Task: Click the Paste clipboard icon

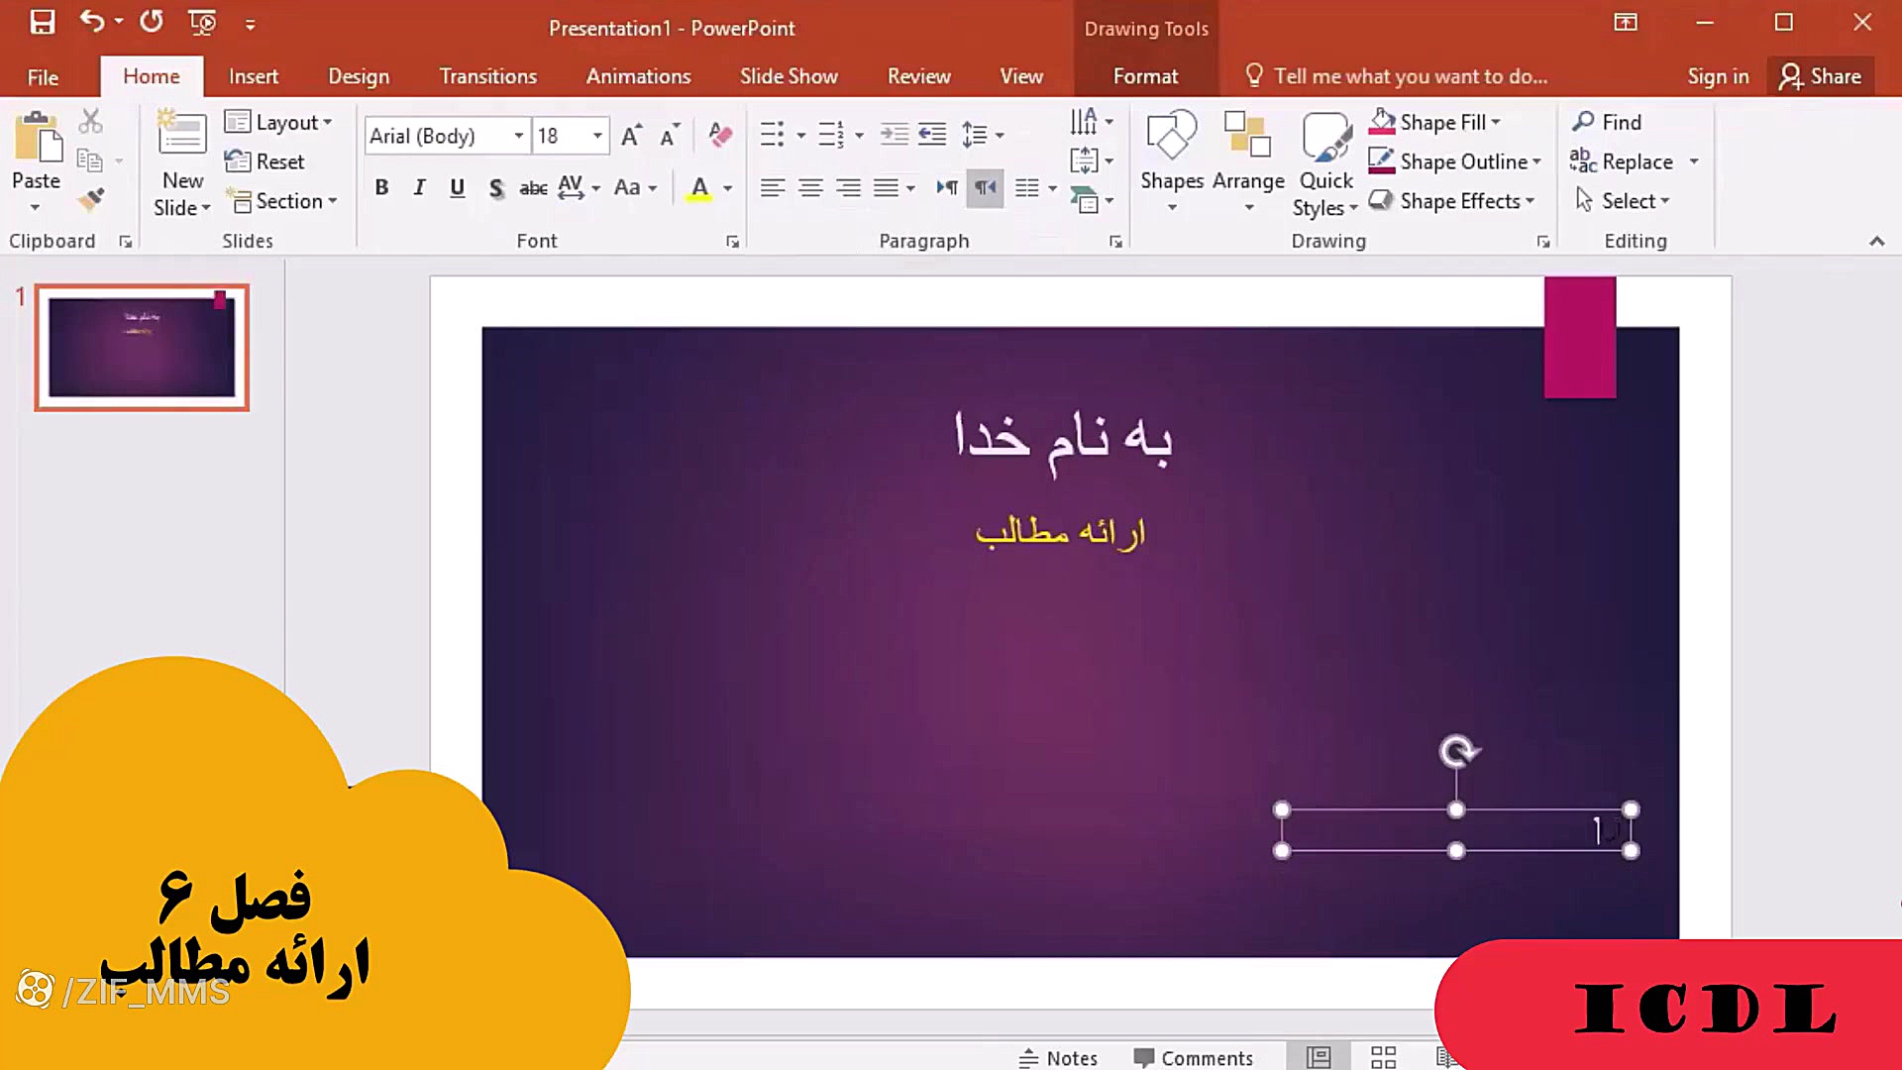Action: (x=37, y=137)
